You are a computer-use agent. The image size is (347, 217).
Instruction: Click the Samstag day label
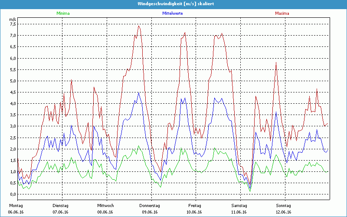(x=239, y=206)
